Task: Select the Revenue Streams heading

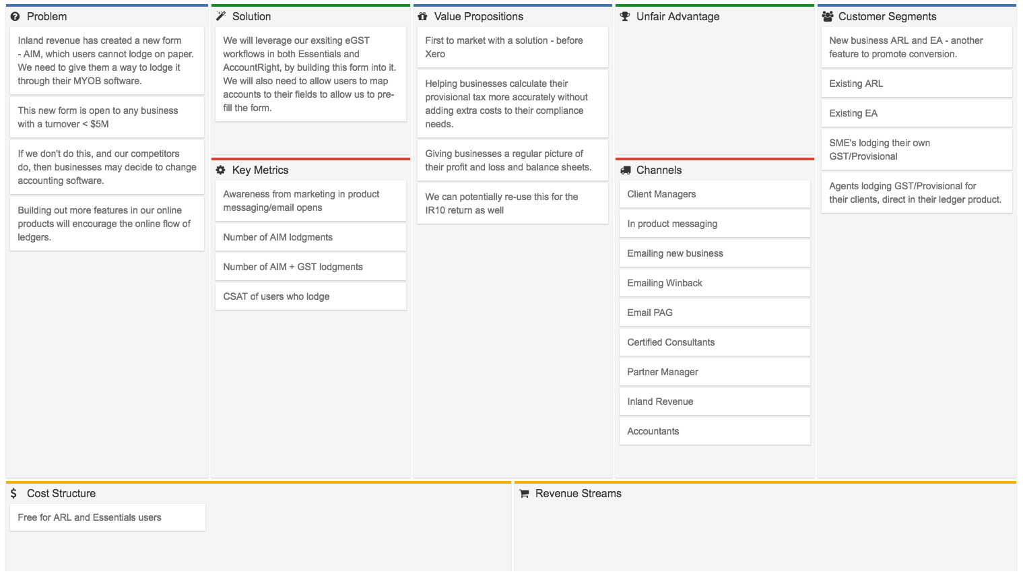Action: coord(578,493)
